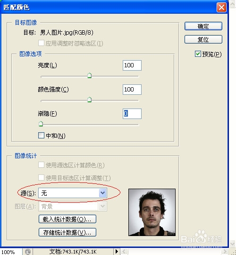Close the Match Color dialog
Viewport: 236px width, 255px height.
coord(221,7)
